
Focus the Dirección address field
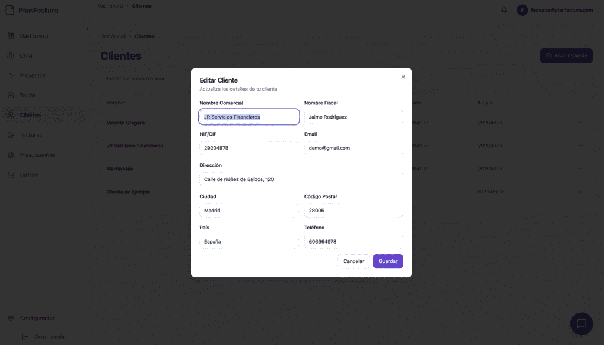click(x=301, y=179)
